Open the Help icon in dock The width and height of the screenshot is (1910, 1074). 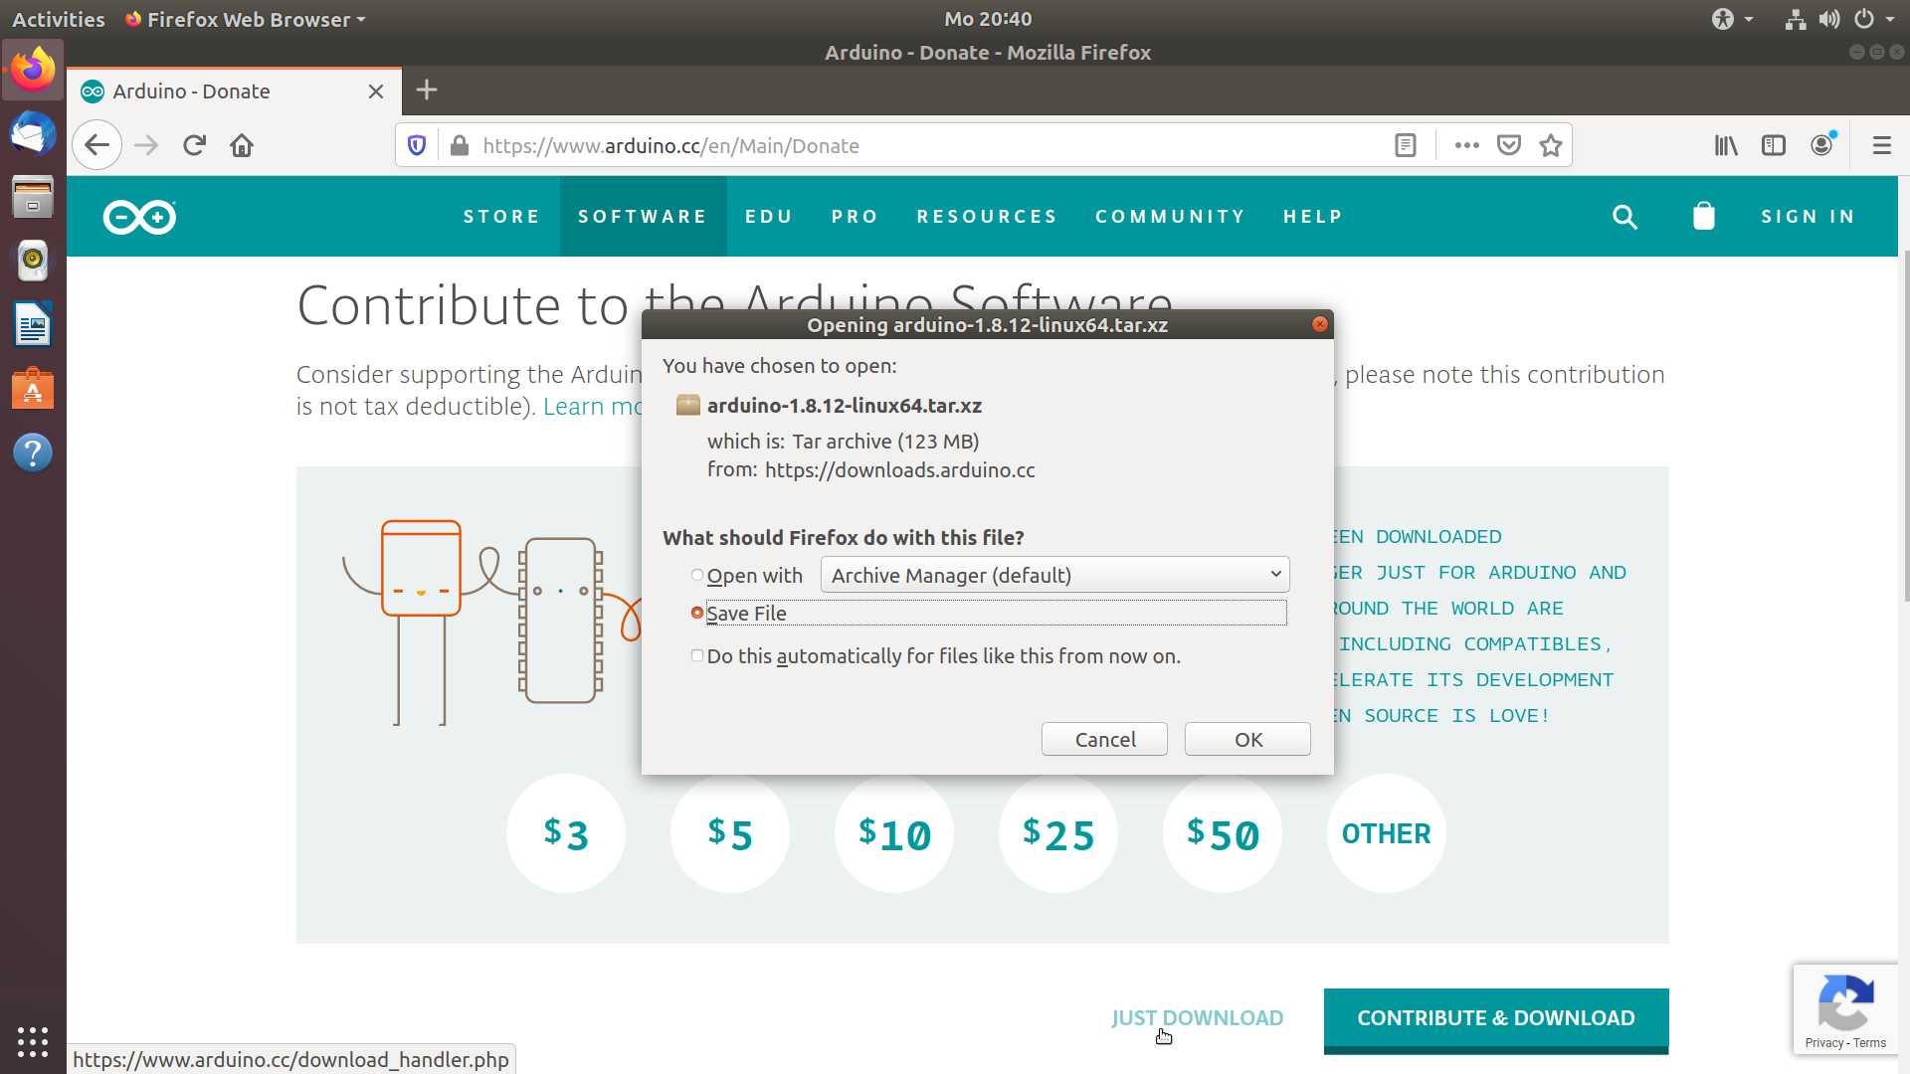[x=33, y=452]
